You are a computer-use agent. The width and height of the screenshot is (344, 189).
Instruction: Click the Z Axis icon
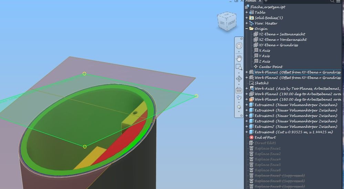(x=256, y=61)
